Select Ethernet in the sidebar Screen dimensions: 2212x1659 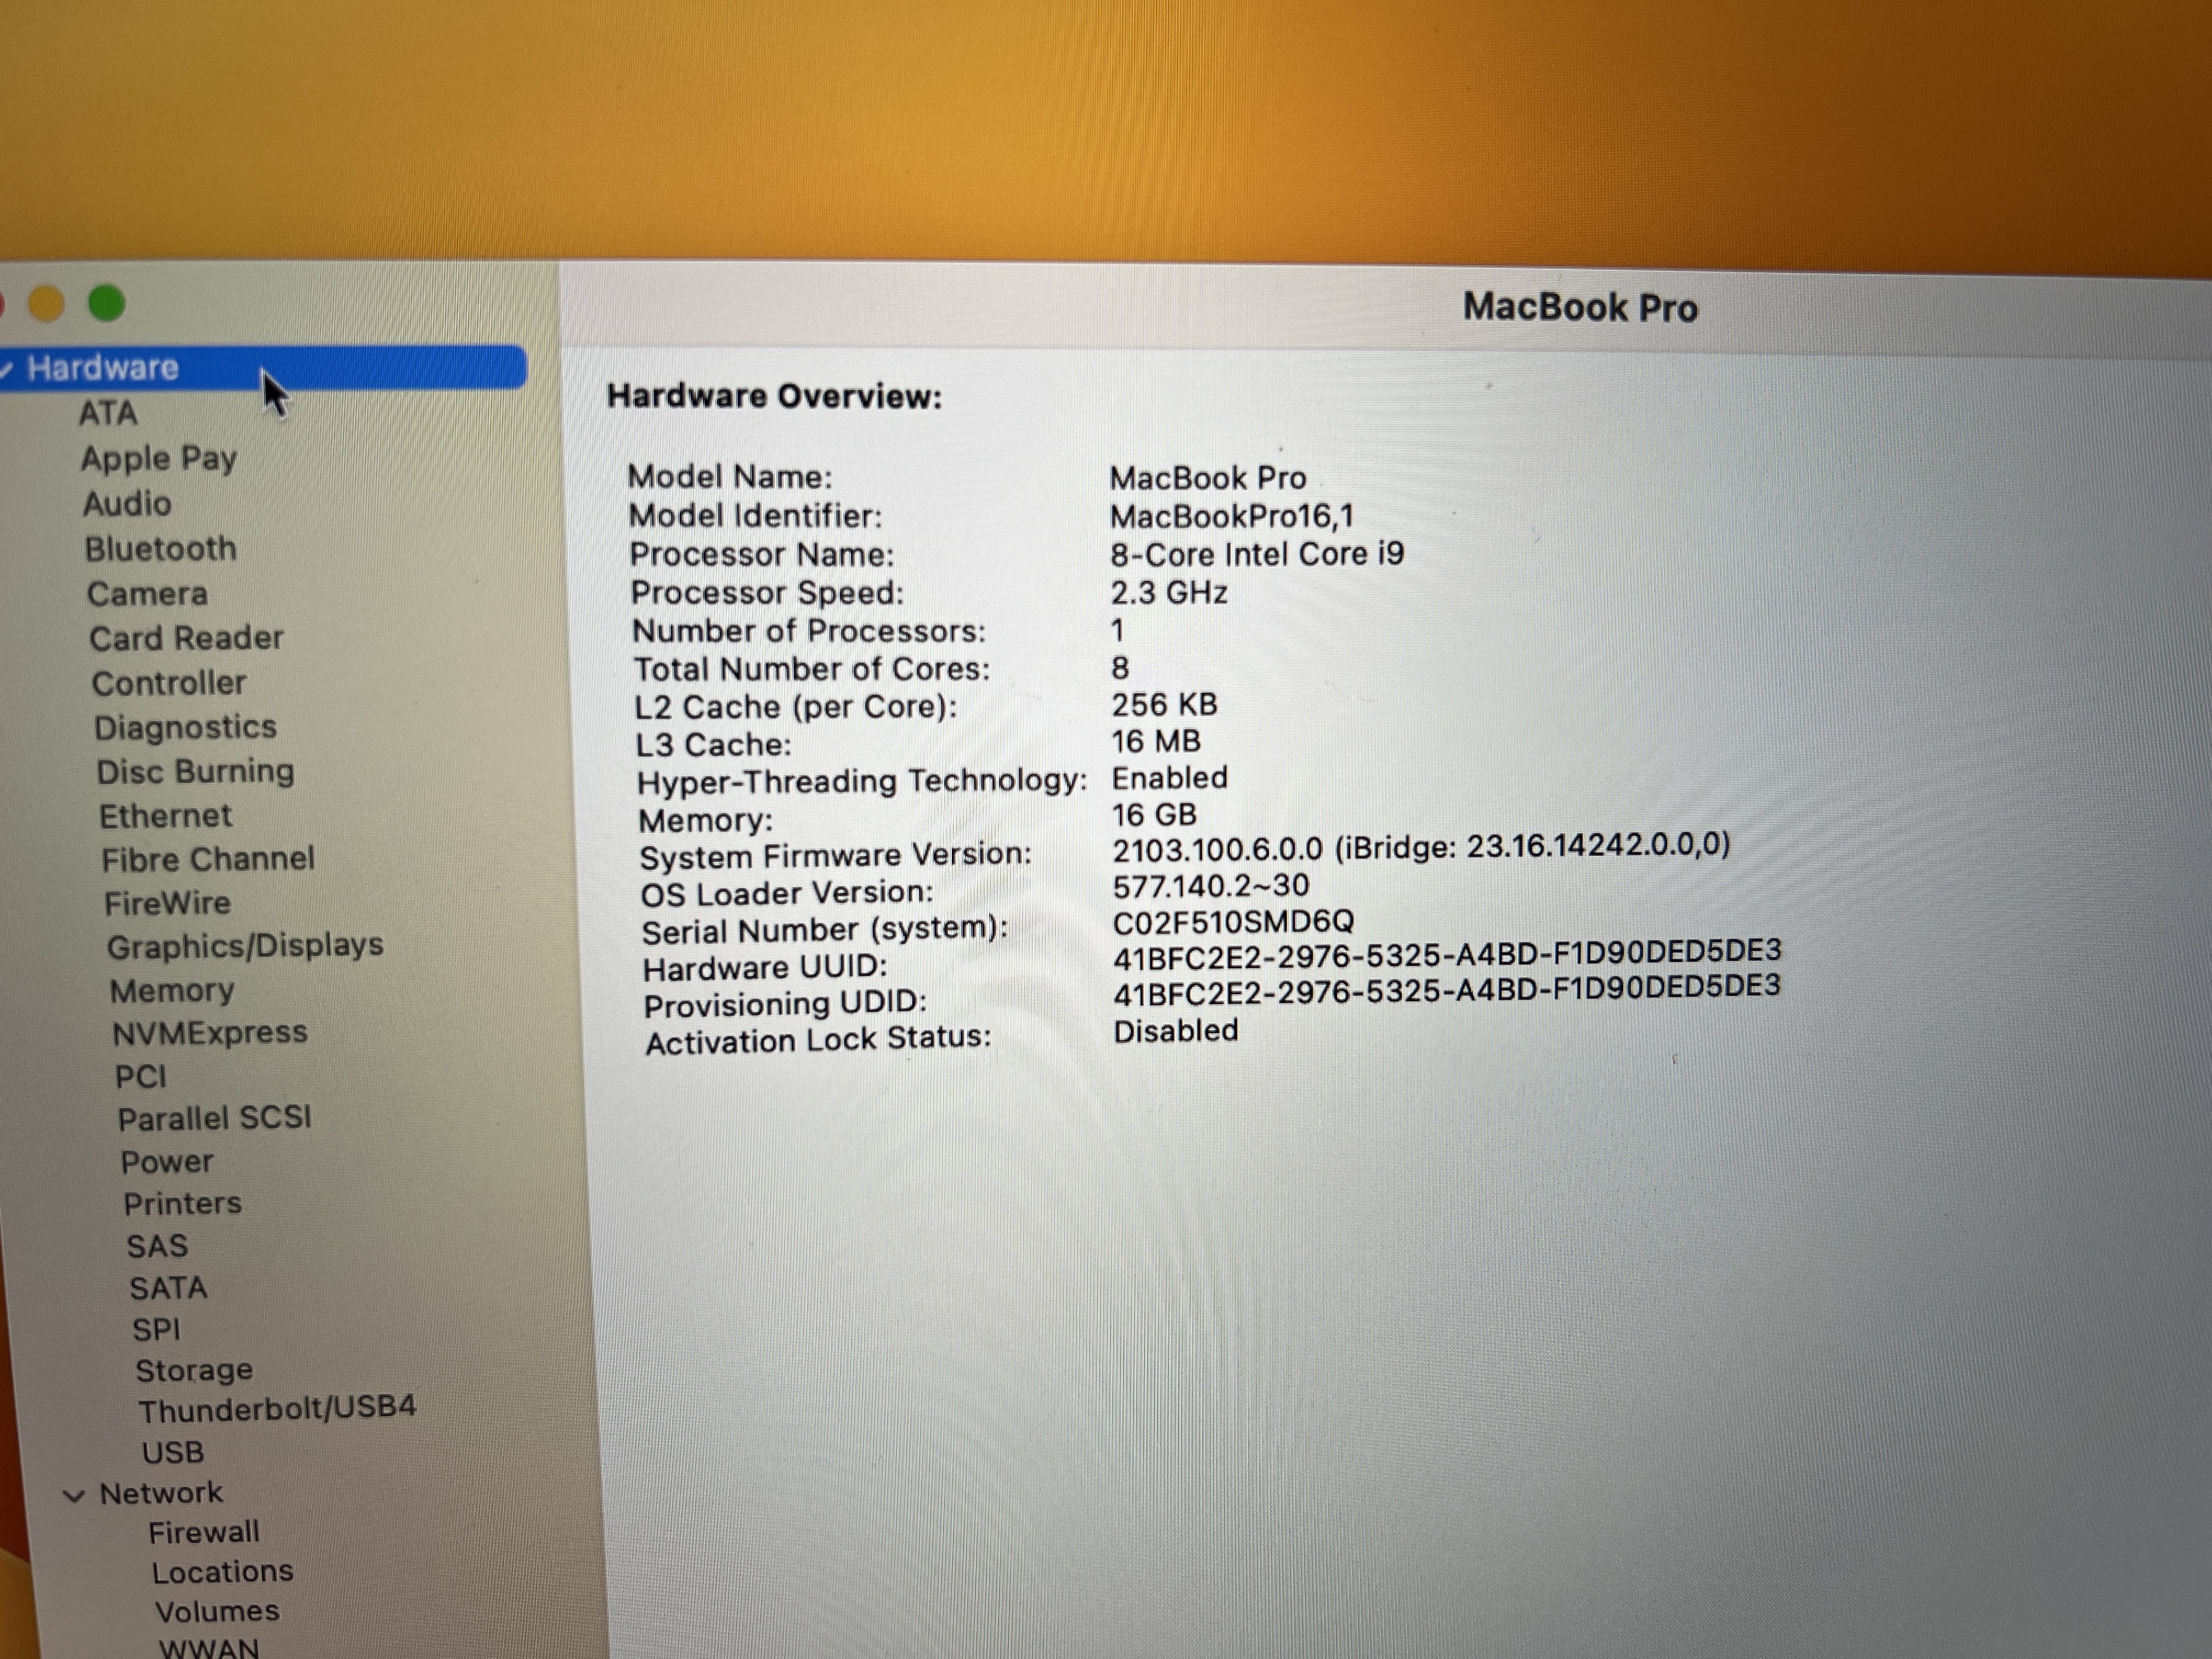pyautogui.click(x=165, y=816)
